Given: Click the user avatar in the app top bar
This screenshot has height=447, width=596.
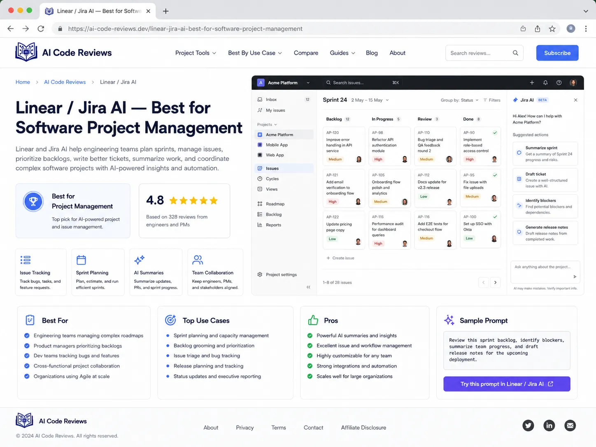Looking at the screenshot, I should [x=573, y=83].
